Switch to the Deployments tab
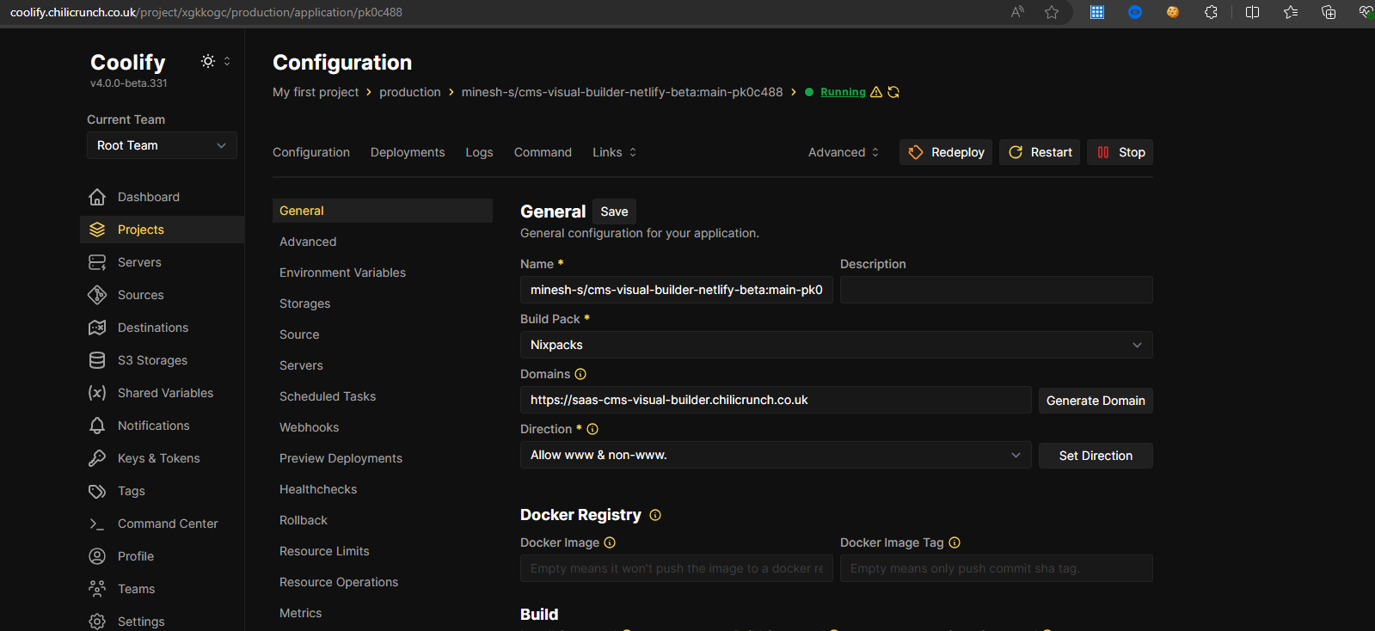Screen dimensions: 1375x631 click(408, 152)
